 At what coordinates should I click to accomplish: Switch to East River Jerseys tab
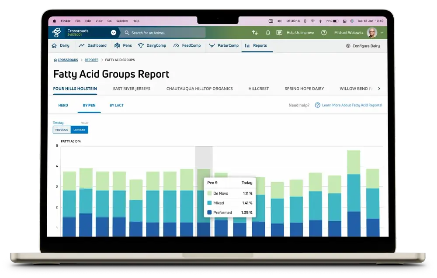point(132,89)
